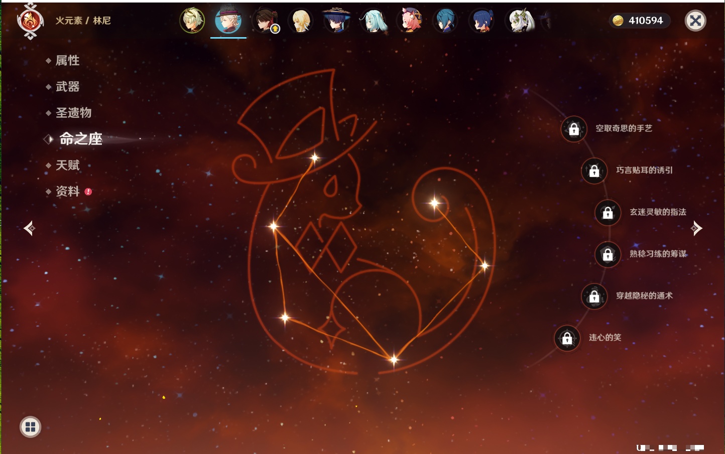Switch to the character wearing the wide dark hat
Image resolution: width=725 pixels, height=454 pixels.
pos(336,21)
